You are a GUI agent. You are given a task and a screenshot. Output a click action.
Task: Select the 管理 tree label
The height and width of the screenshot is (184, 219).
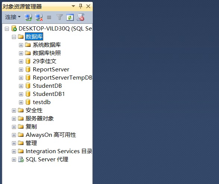tap(31, 143)
